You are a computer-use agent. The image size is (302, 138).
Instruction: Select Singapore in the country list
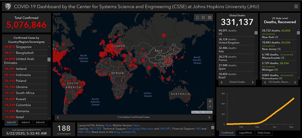25,47
